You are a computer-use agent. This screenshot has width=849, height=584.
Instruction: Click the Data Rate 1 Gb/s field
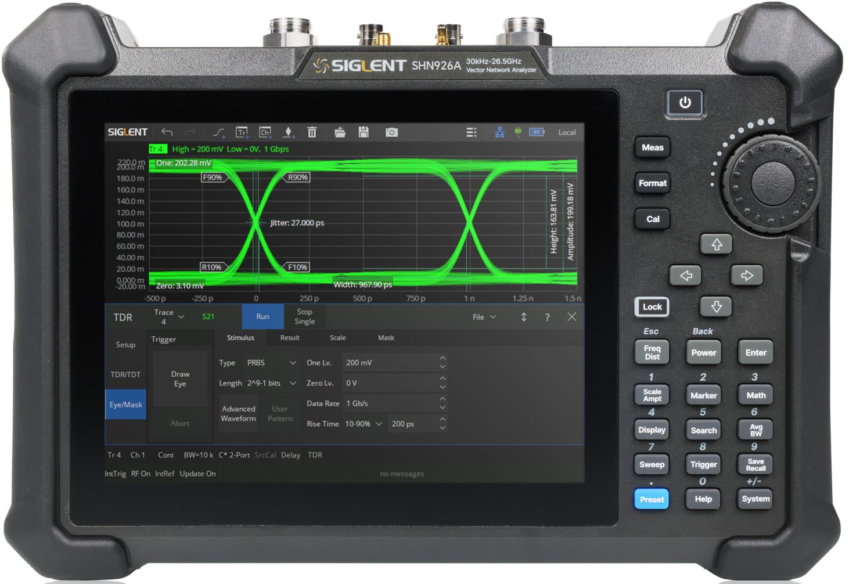tap(390, 403)
